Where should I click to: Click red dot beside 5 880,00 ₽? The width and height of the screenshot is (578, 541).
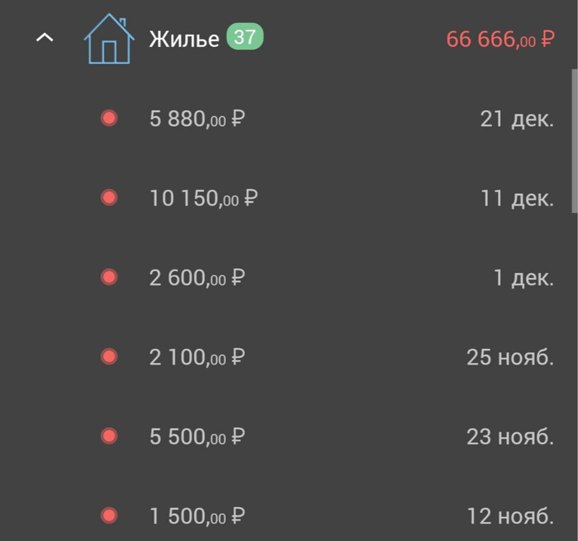pyautogui.click(x=109, y=119)
